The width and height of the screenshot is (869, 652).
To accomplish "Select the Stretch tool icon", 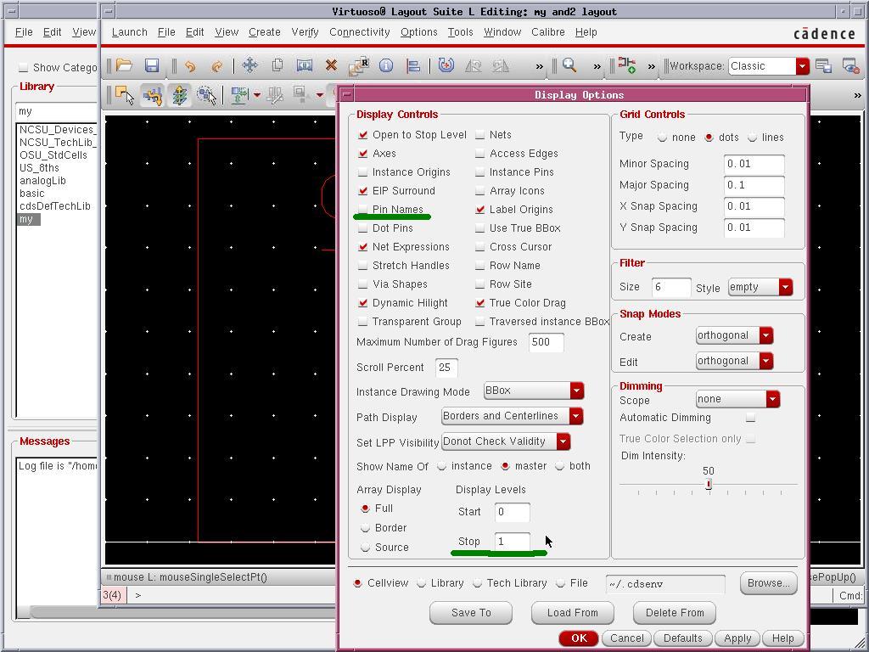I will [305, 65].
